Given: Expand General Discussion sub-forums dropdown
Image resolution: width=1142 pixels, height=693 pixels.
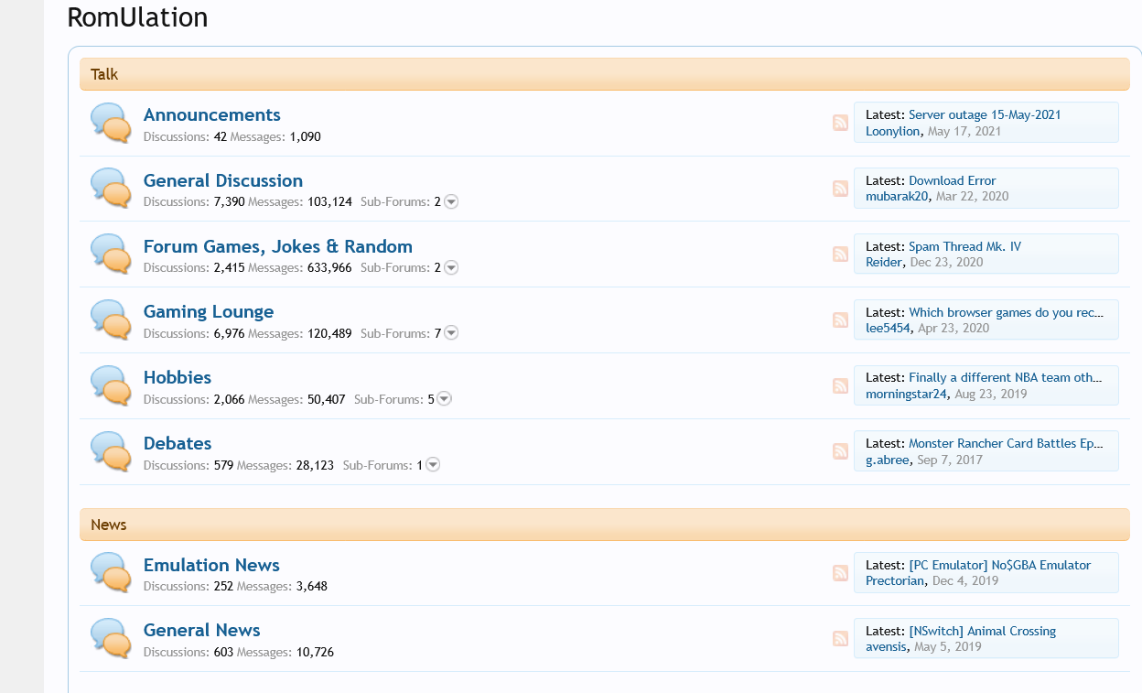Looking at the screenshot, I should coord(451,202).
